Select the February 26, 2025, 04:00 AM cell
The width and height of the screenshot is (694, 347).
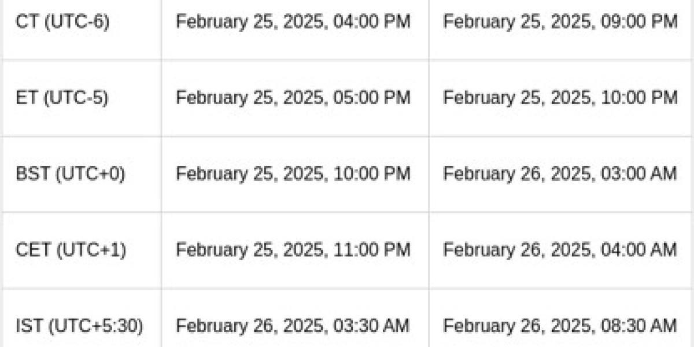(560, 250)
